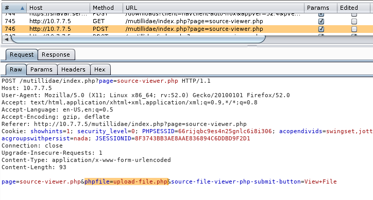Click the Host: 10.7.7.5 header line

(27, 88)
